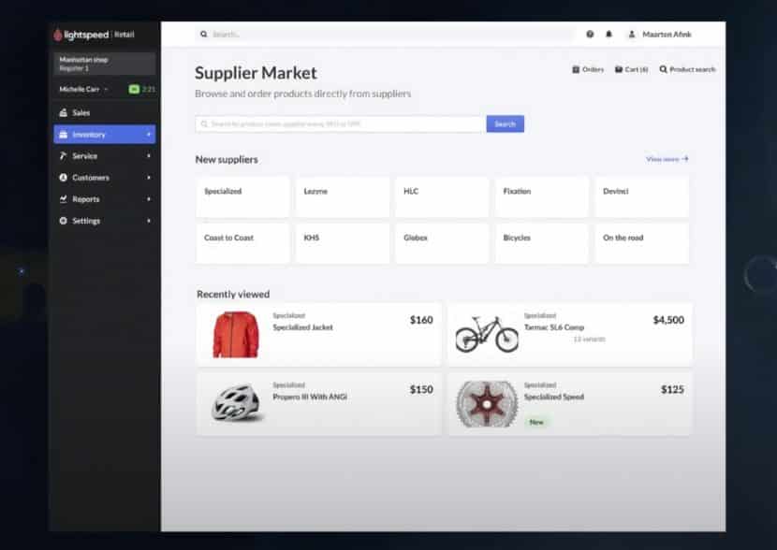Click the Sales register icon
777x550 pixels.
(63, 113)
